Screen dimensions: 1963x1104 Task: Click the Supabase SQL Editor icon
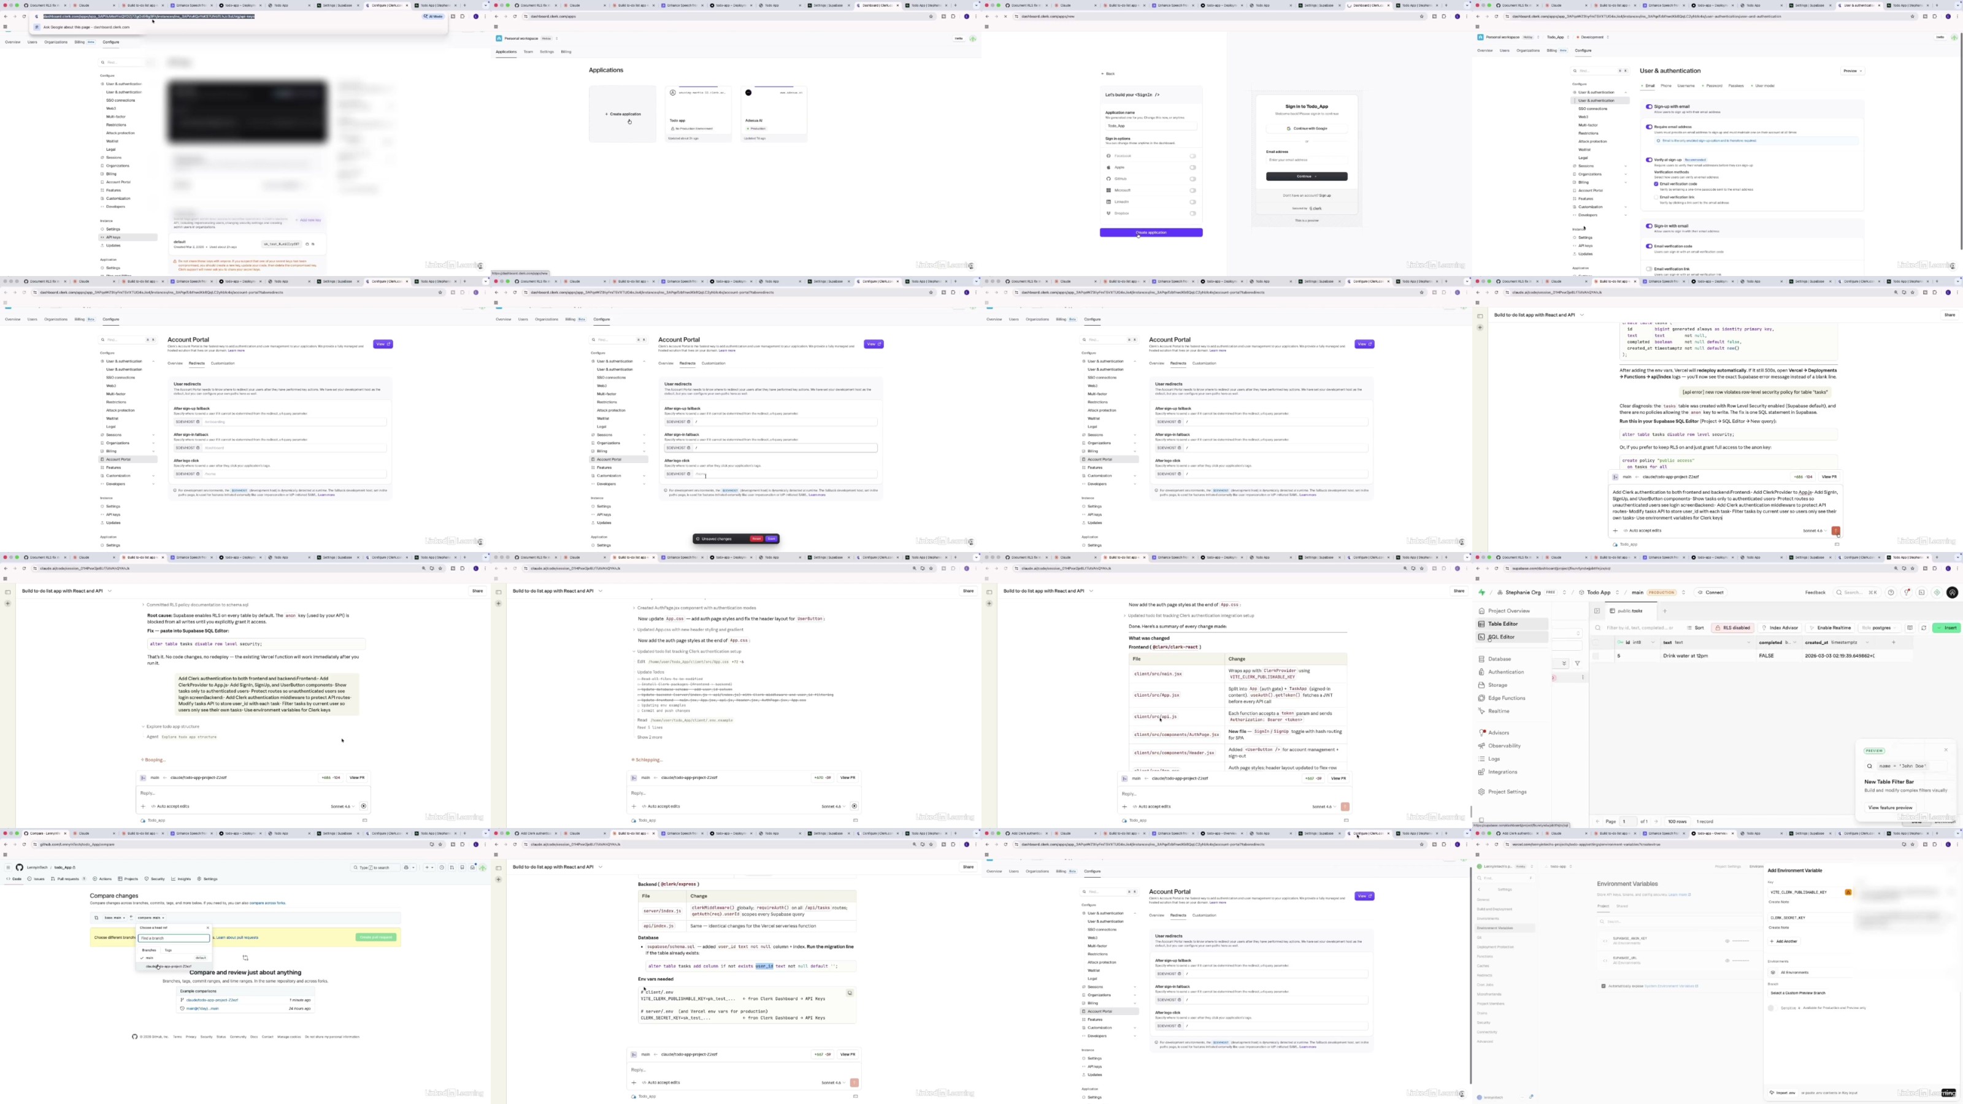click(x=1481, y=637)
